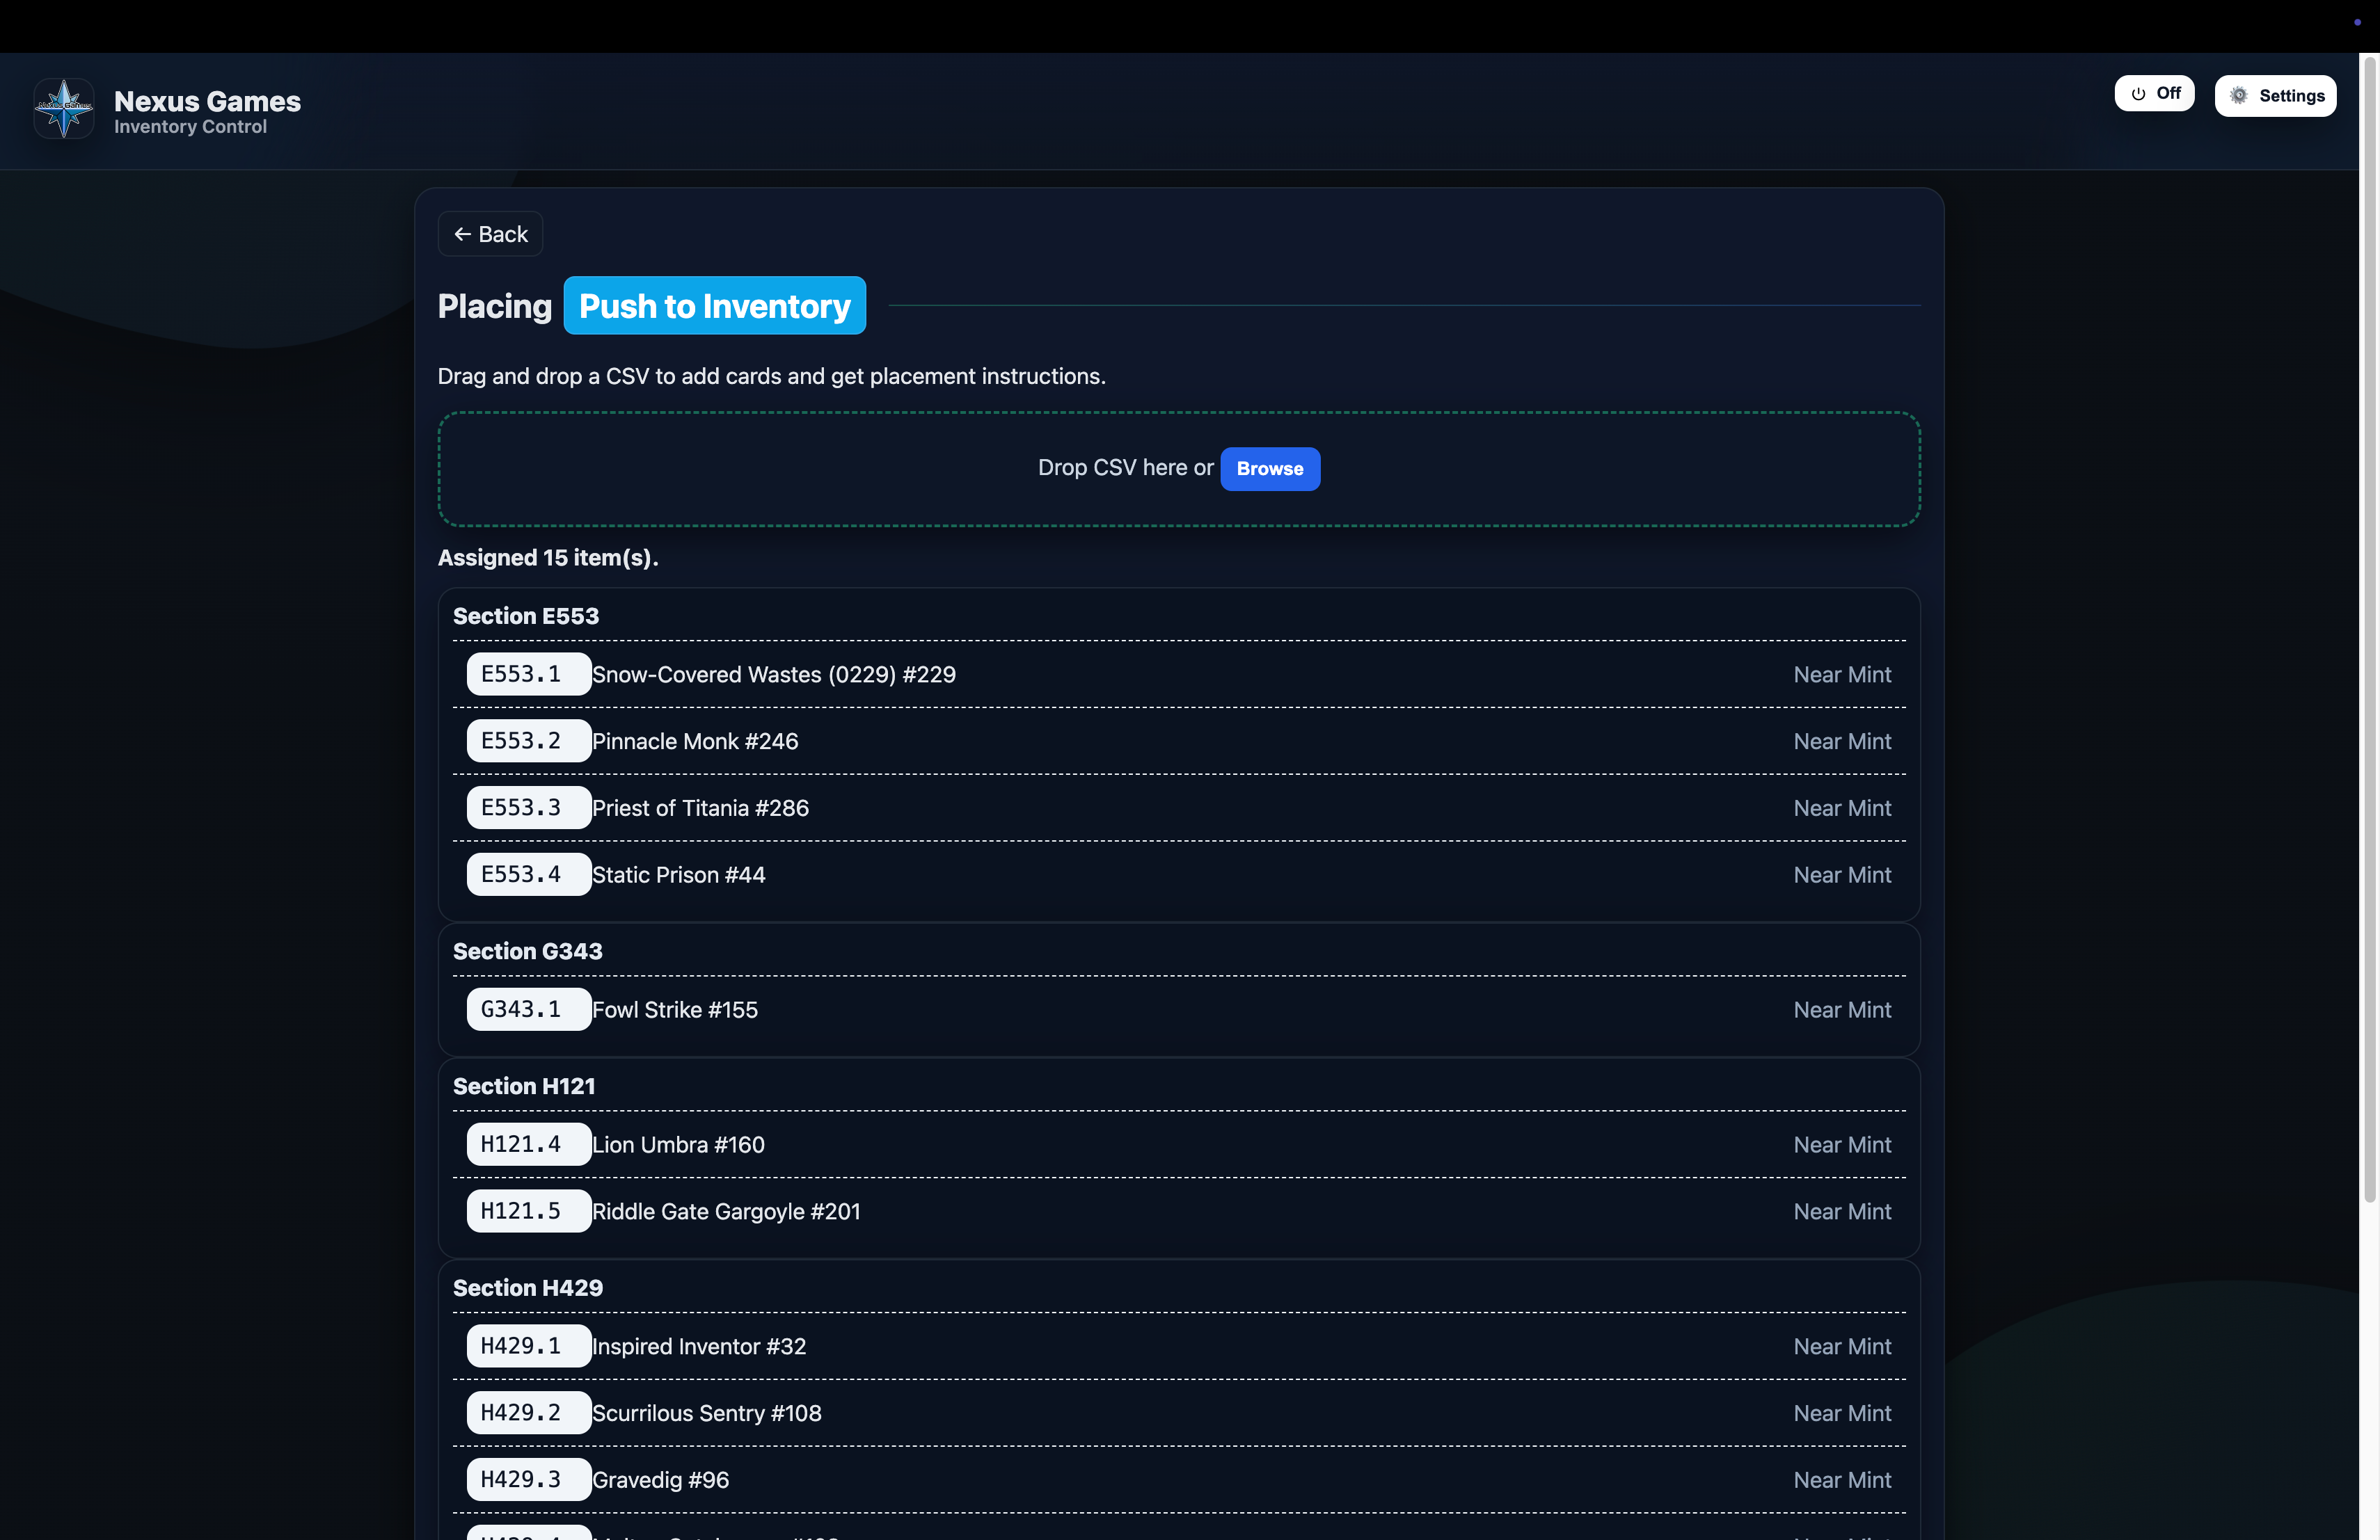Screen dimensions: 2380x1540
Task: Click the Section H121 header
Action: 524,1086
